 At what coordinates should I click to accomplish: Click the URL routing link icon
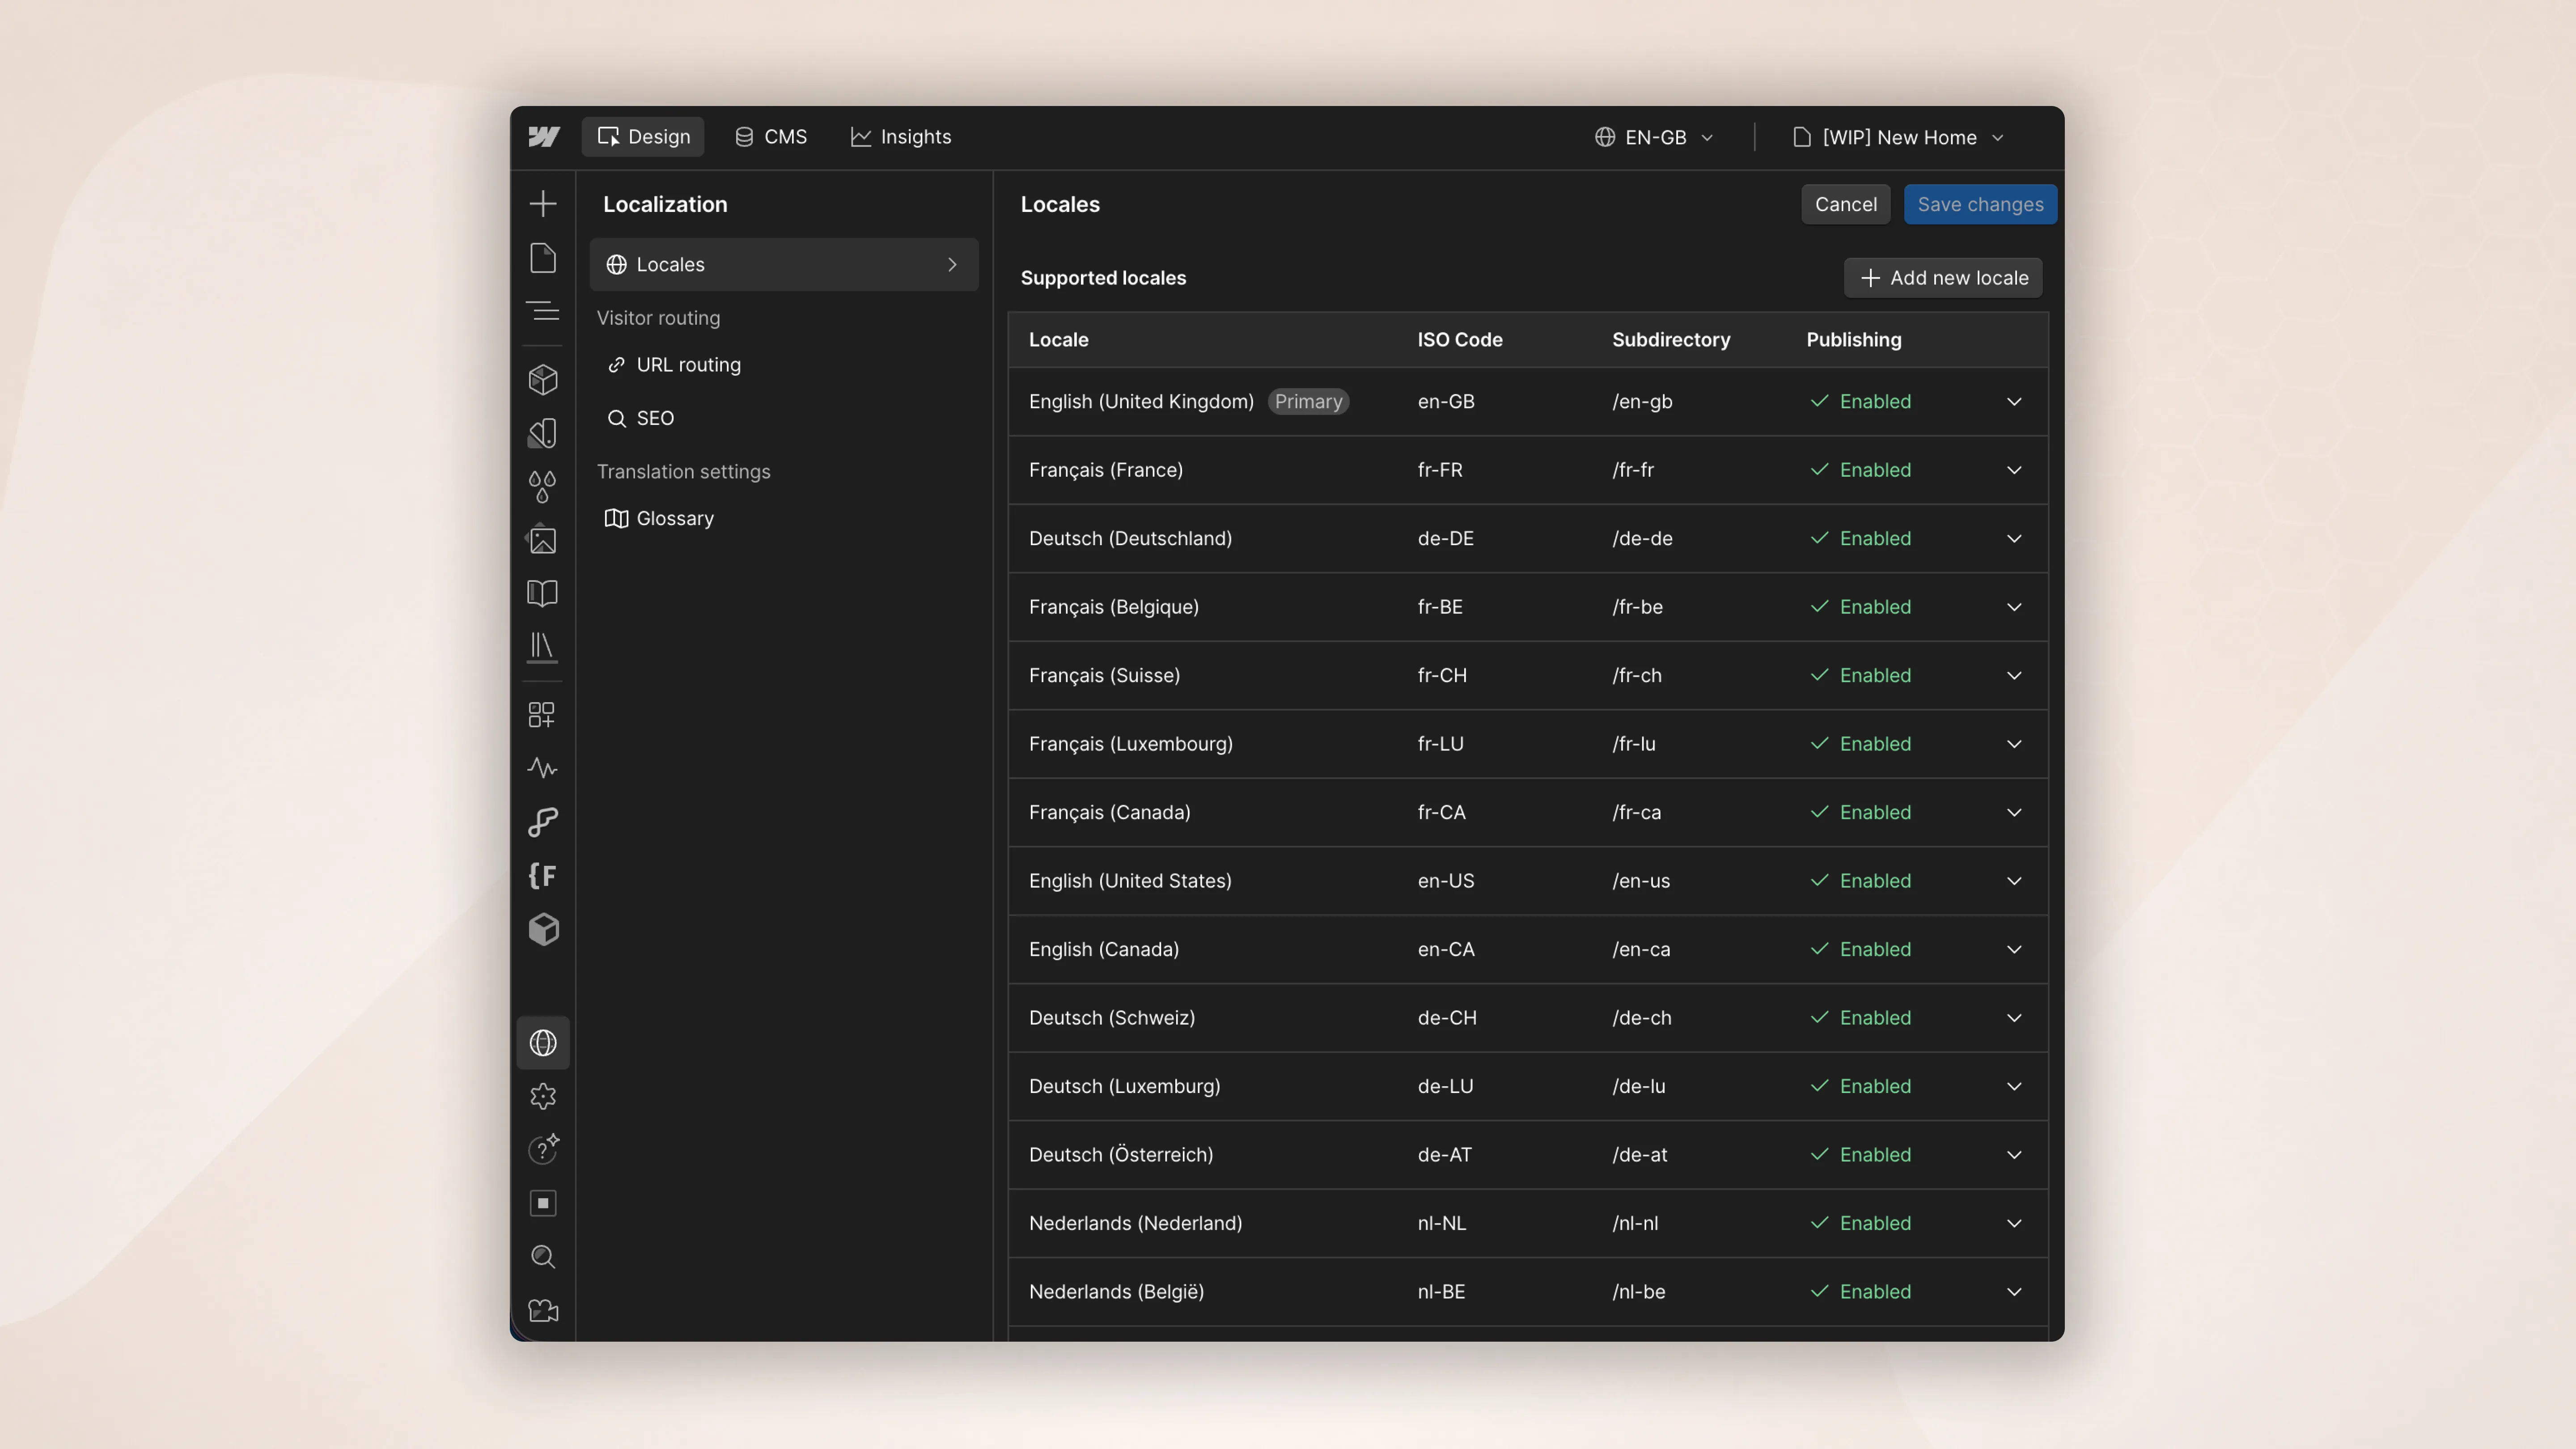pos(617,365)
